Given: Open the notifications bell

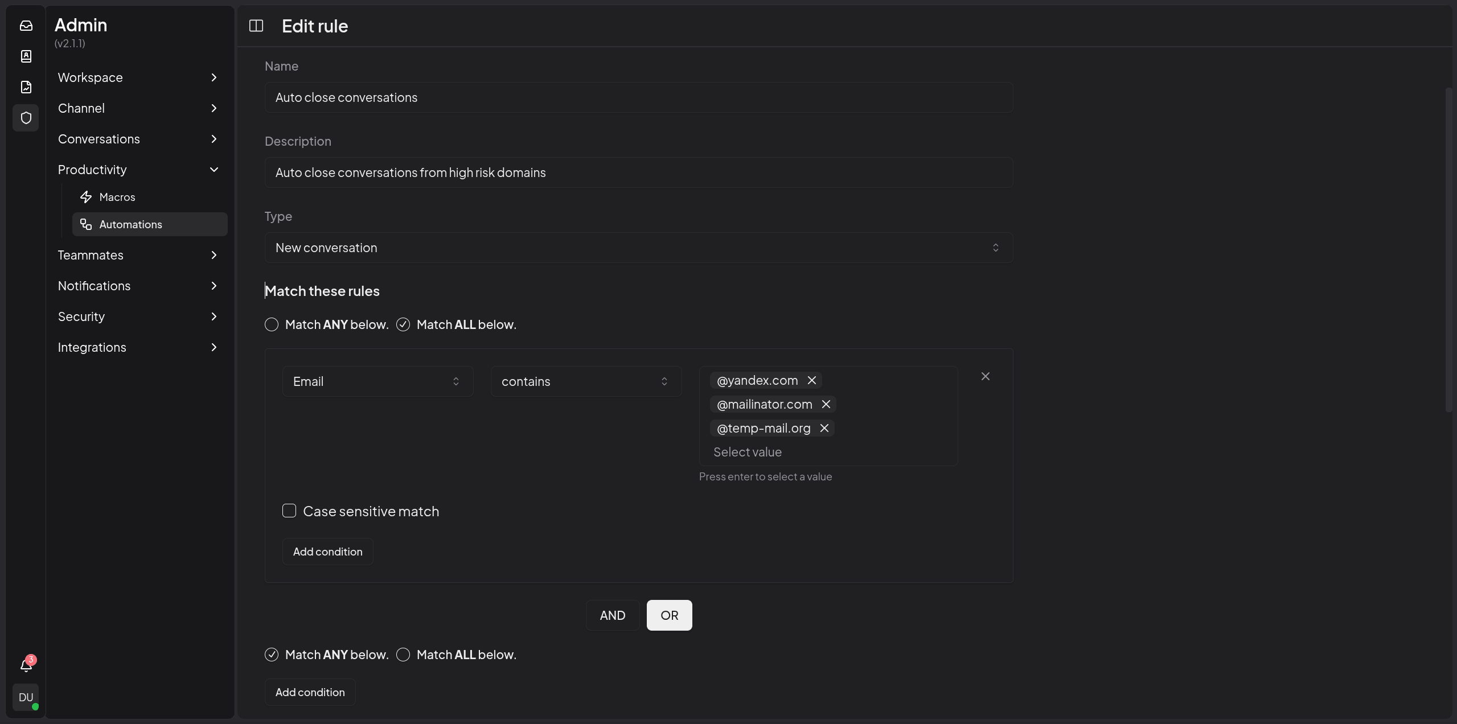Looking at the screenshot, I should pos(26,665).
